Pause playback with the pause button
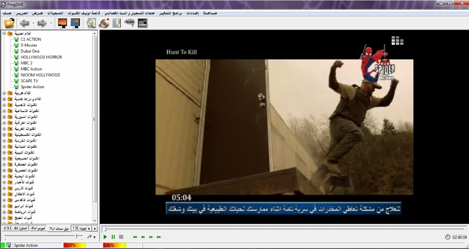Image resolution: width=469 pixels, height=249 pixels. point(113,237)
